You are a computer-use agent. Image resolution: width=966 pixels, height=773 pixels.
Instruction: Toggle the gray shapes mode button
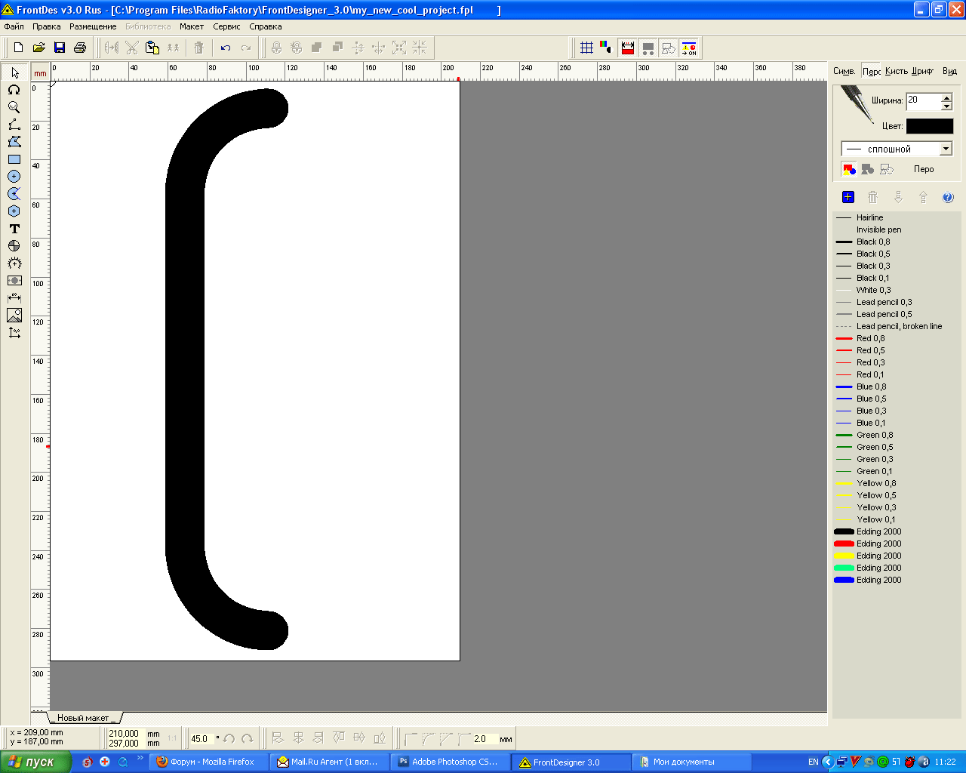868,169
